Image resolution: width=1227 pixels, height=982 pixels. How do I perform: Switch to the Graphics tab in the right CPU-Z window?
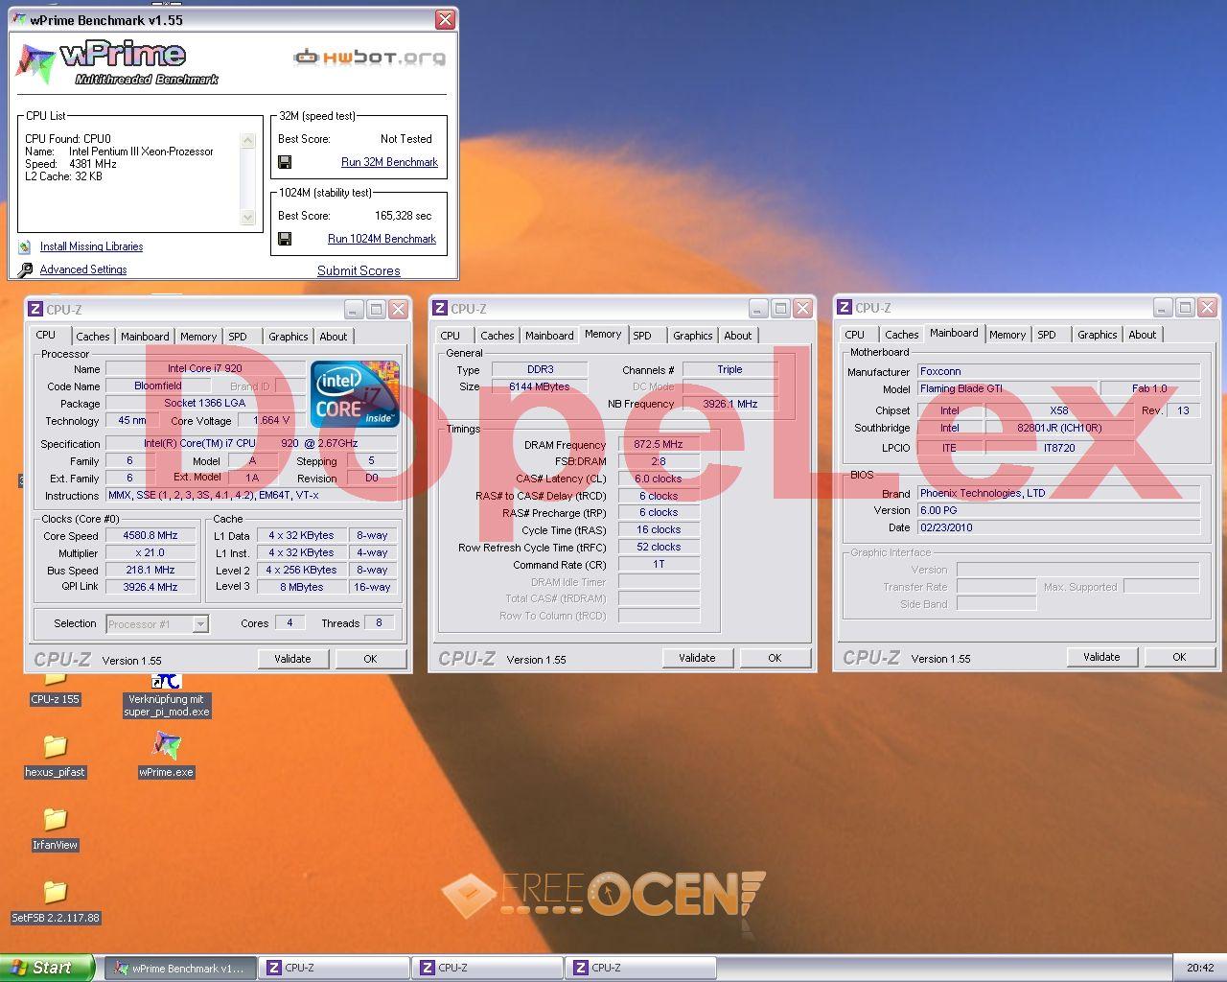coord(1098,335)
